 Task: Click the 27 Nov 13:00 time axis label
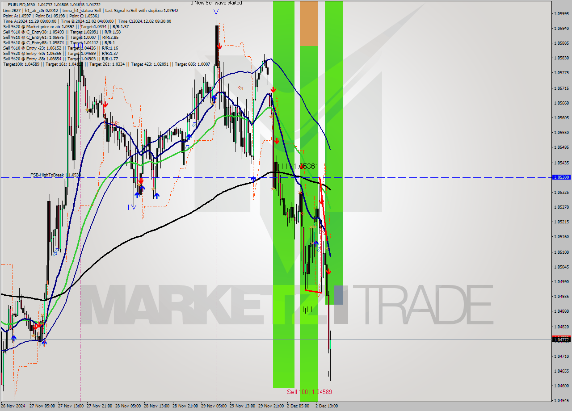tap(71, 406)
